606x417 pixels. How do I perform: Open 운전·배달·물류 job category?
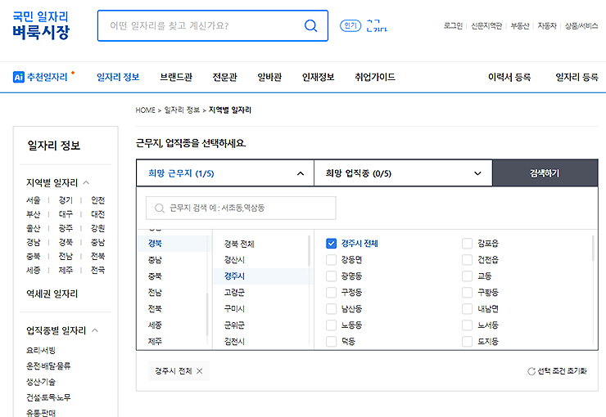(48, 366)
